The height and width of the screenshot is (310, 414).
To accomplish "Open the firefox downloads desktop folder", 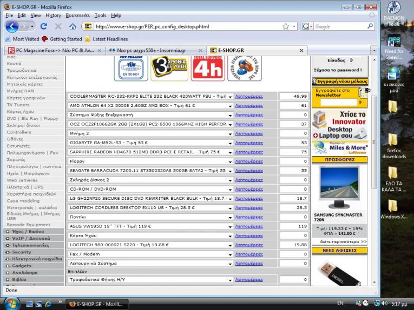I will tap(393, 146).
